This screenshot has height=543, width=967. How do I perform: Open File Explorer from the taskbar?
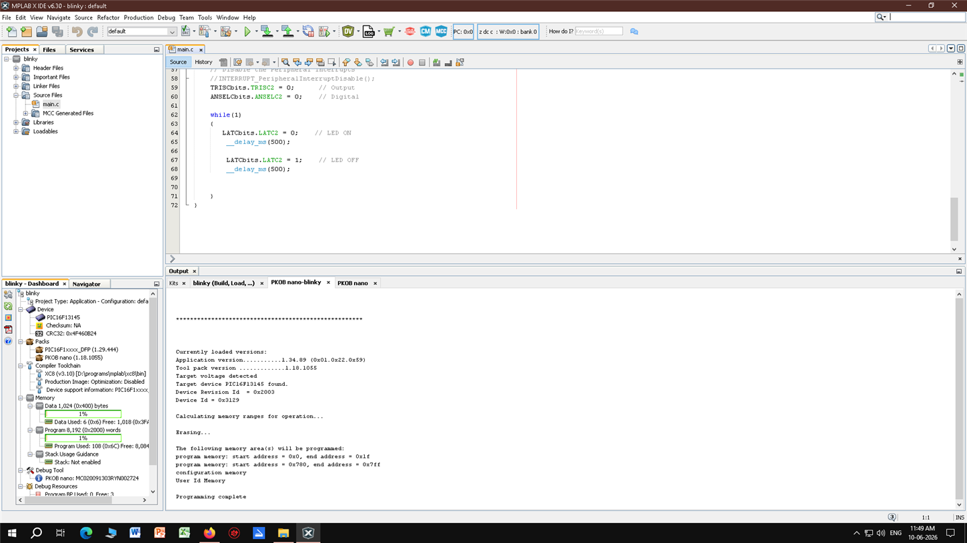click(283, 533)
